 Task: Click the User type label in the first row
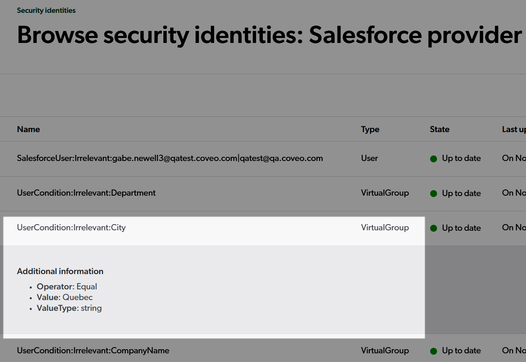(x=369, y=159)
